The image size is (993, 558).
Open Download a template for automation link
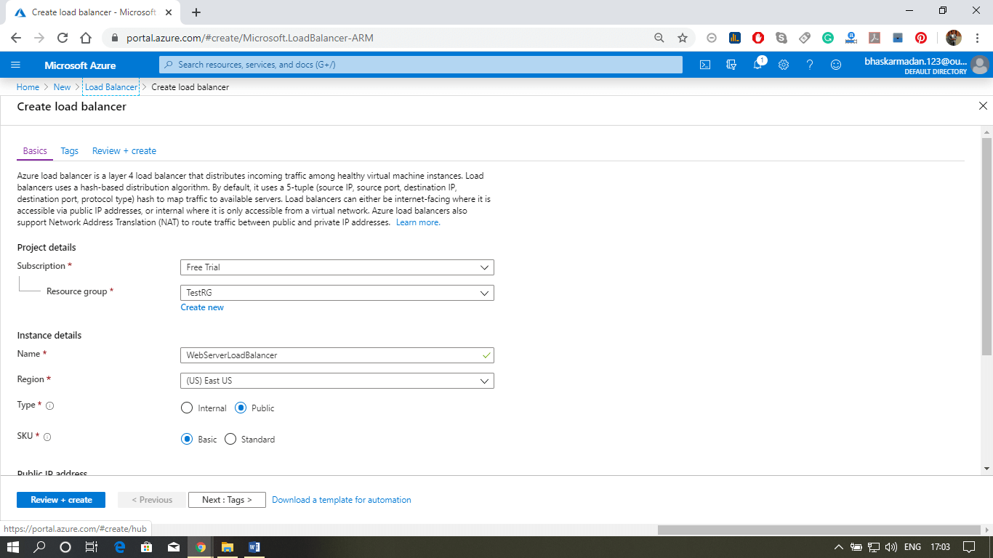click(x=342, y=500)
